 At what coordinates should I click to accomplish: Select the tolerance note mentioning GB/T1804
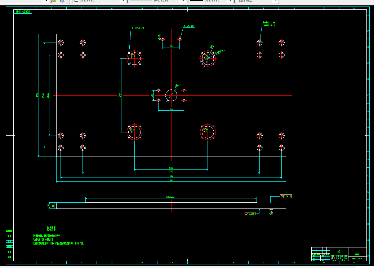click(58, 243)
